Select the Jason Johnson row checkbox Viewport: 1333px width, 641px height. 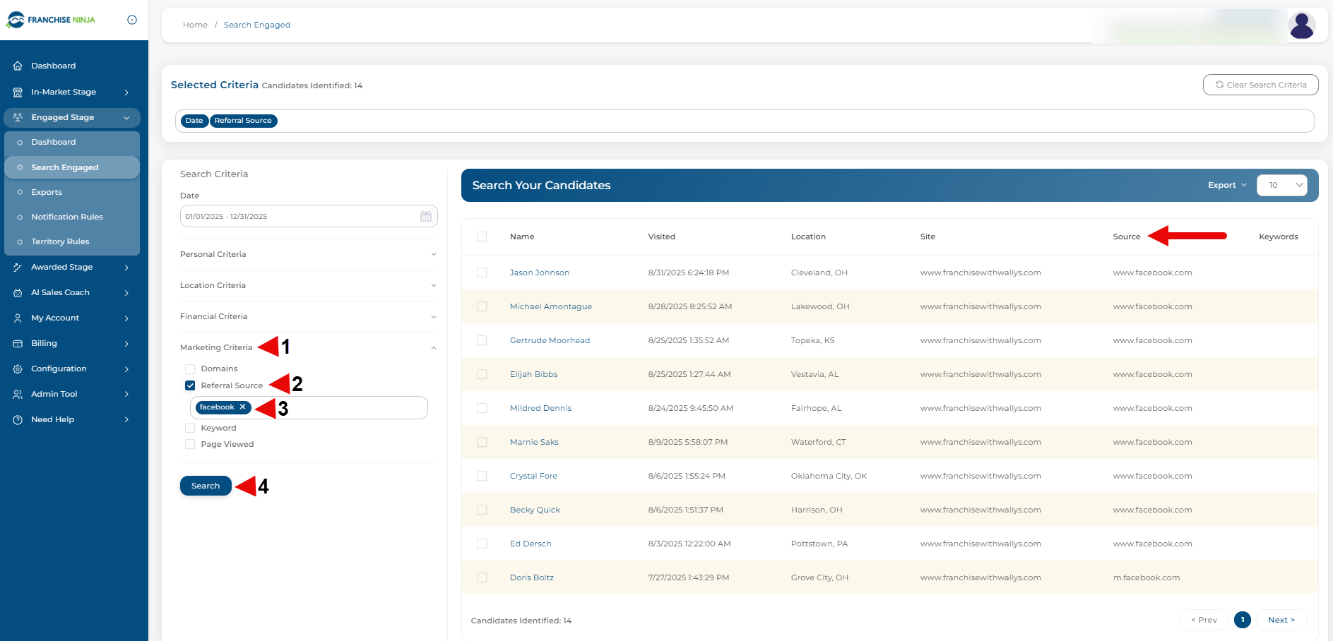482,272
